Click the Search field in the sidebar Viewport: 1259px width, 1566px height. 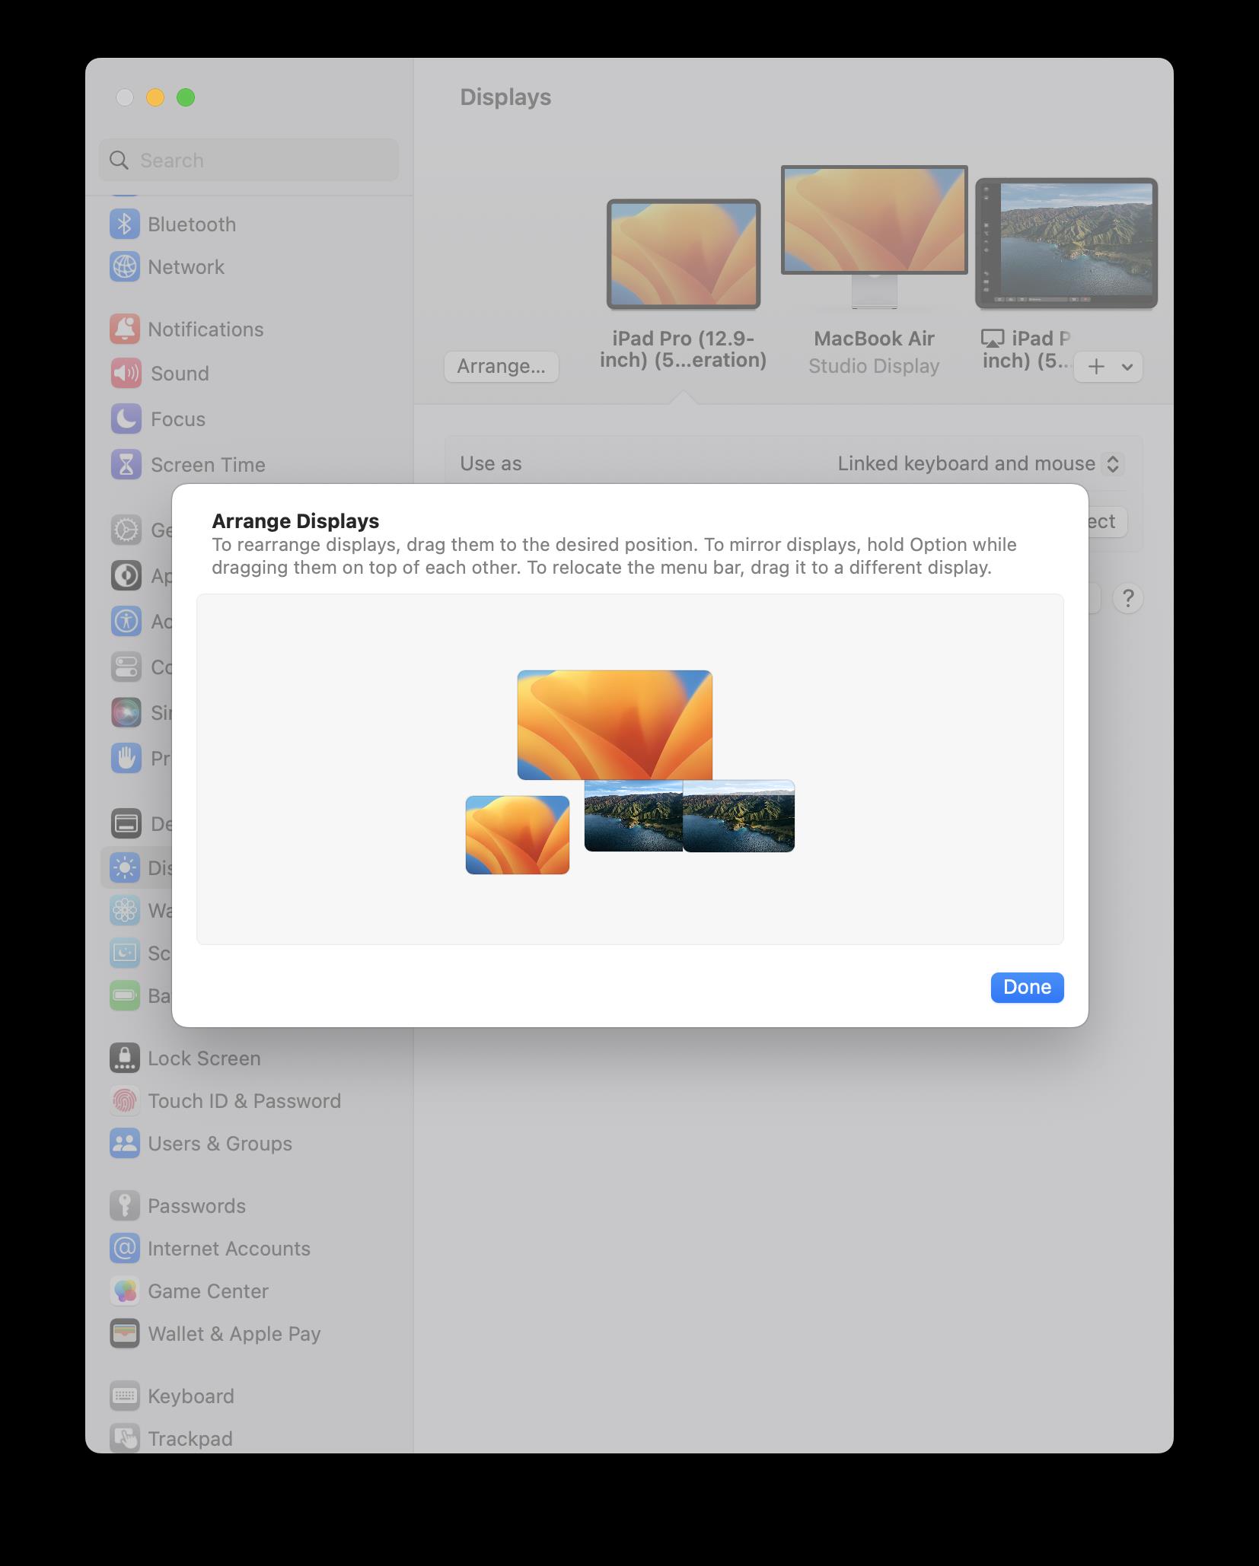[x=248, y=160]
